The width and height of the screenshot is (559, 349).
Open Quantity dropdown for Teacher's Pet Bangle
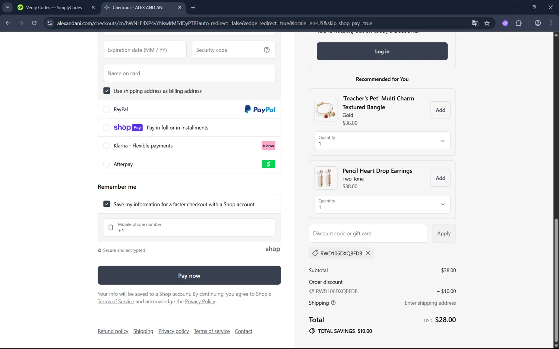point(382,141)
